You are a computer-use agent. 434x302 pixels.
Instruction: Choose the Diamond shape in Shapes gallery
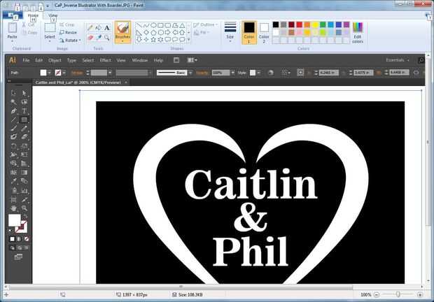(146, 33)
